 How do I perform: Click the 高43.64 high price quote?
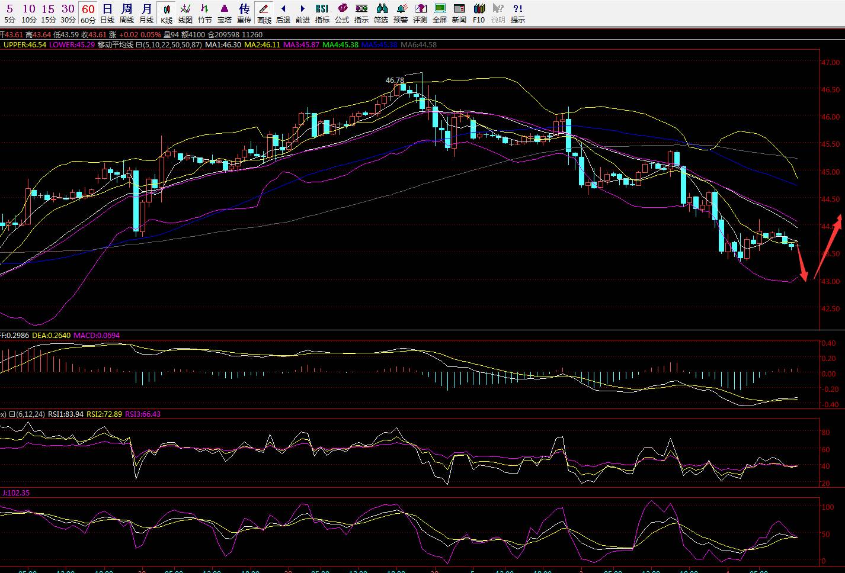38,35
